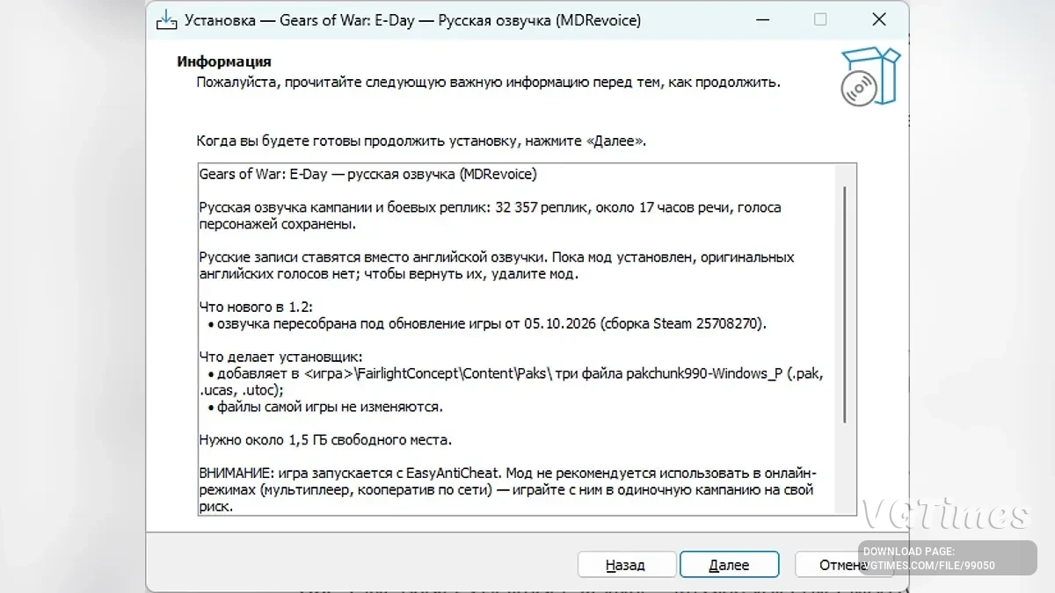Click the Информация heading
Viewport: 1055px width, 593px height.
pyautogui.click(x=224, y=61)
